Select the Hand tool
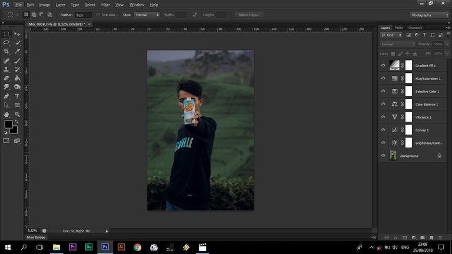 click(x=6, y=114)
